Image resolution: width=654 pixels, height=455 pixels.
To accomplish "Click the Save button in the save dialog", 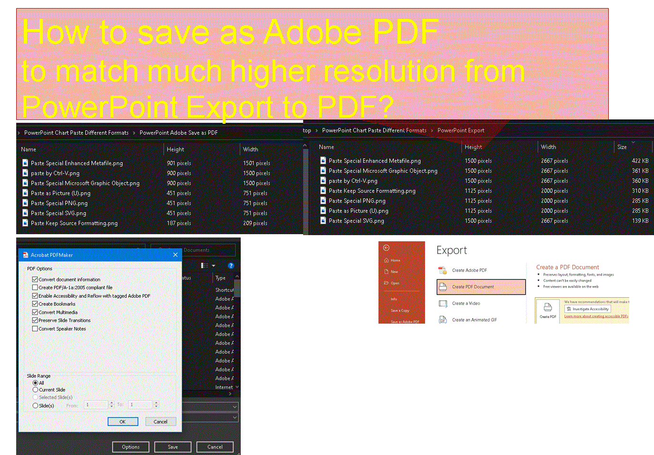I will (173, 447).
